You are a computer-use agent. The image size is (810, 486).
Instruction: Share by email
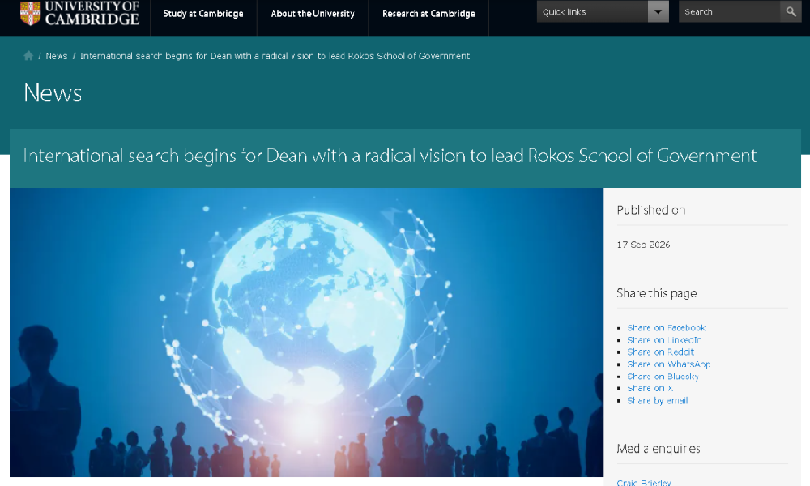tap(657, 401)
